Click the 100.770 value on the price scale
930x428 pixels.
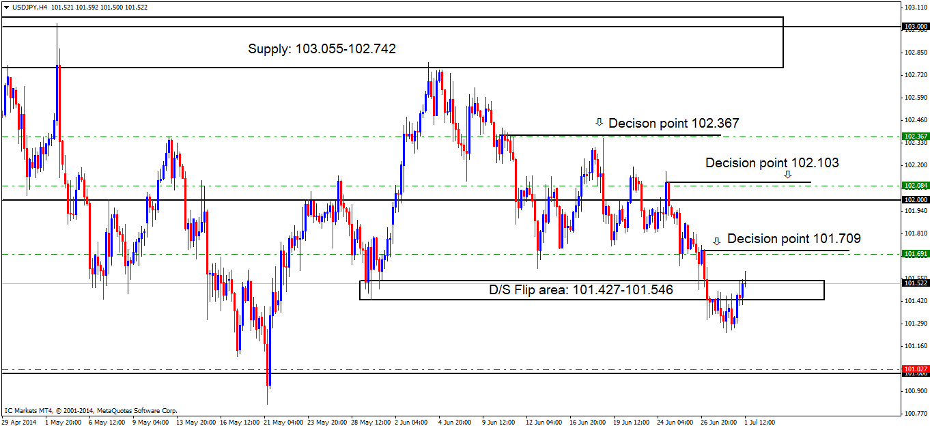pyautogui.click(x=915, y=413)
